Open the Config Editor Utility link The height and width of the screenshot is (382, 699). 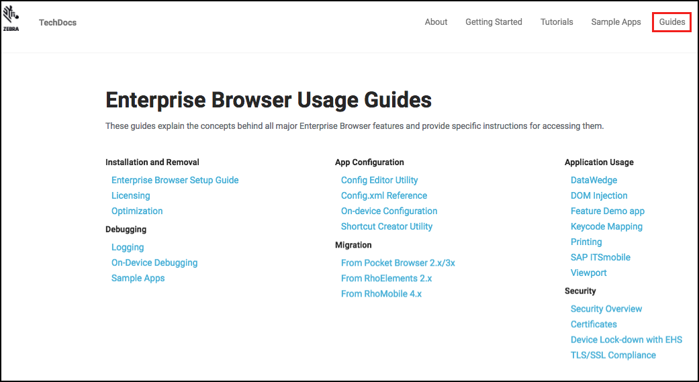pos(379,180)
